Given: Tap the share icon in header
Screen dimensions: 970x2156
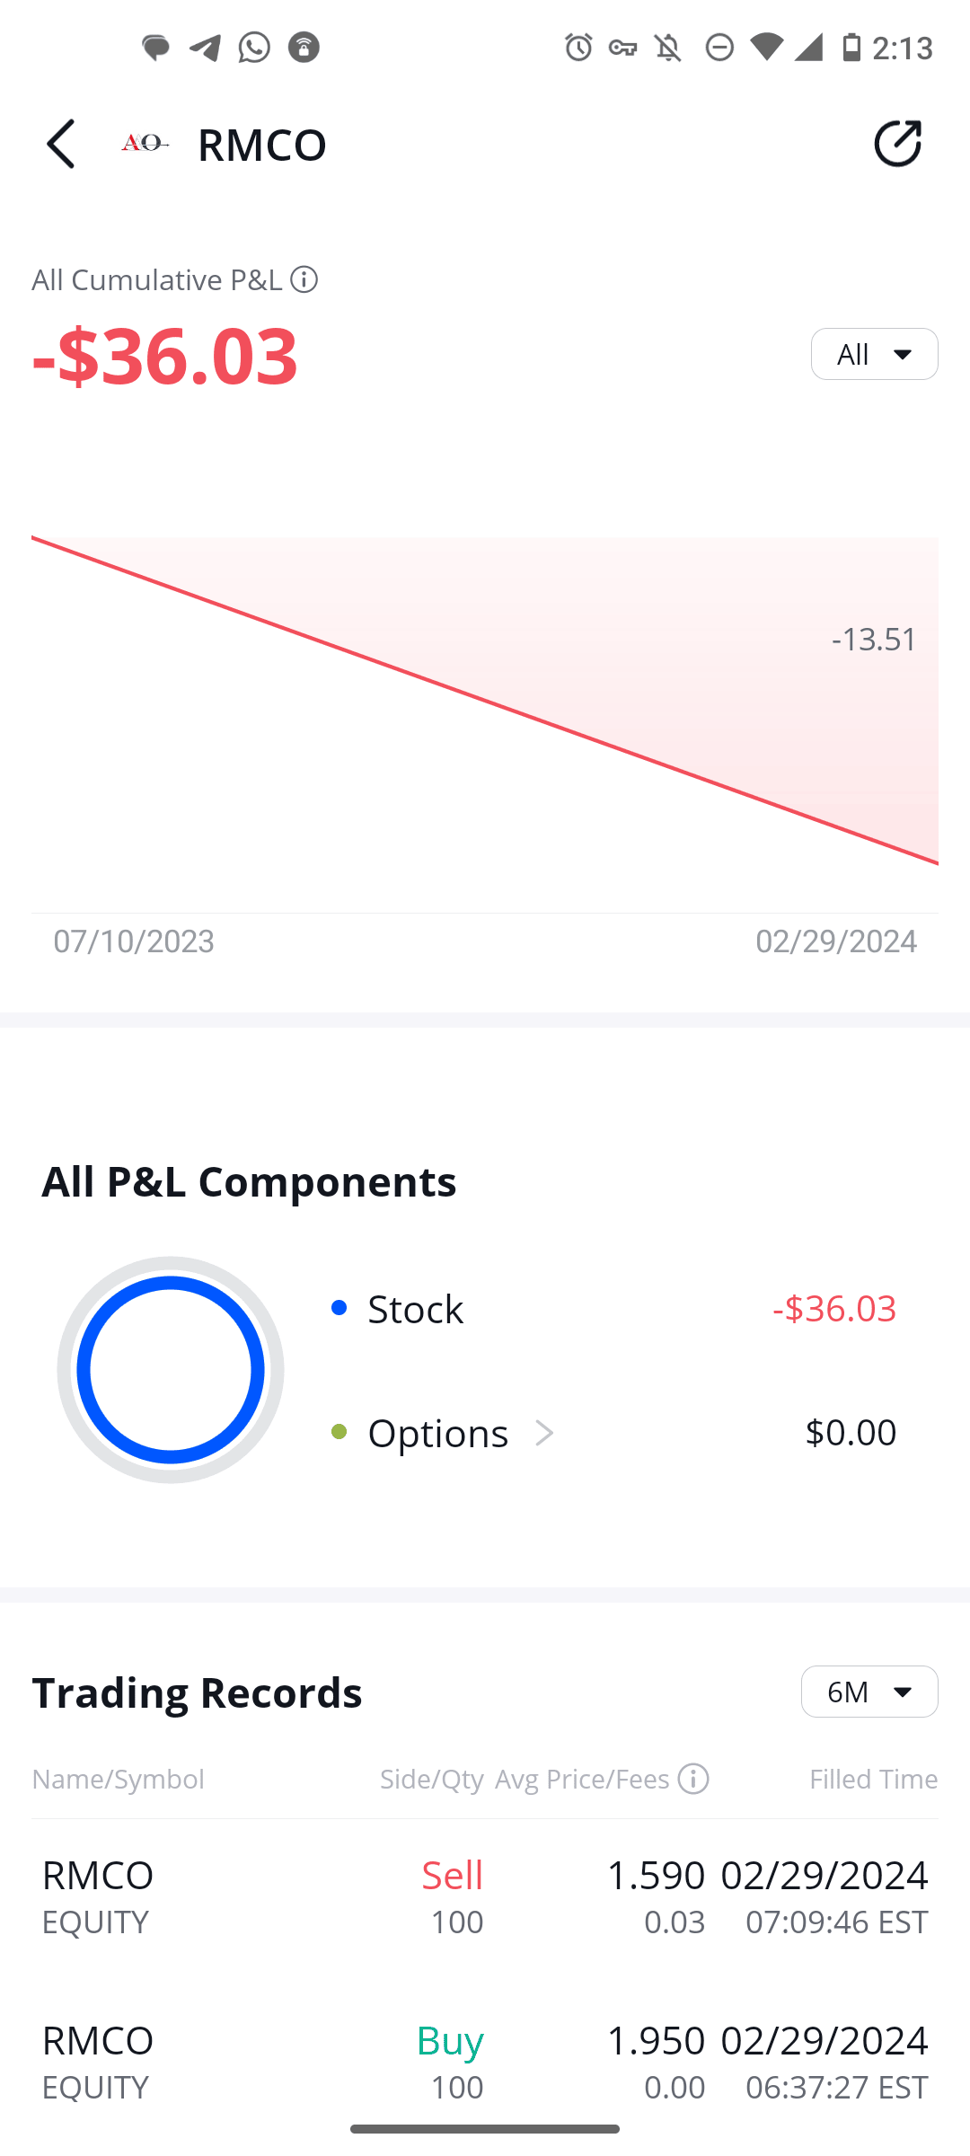Looking at the screenshot, I should coord(897,144).
